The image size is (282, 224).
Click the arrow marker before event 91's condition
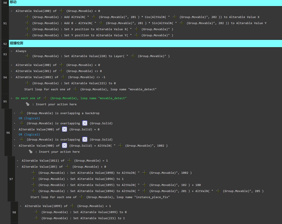pyautogui.click(x=12, y=11)
